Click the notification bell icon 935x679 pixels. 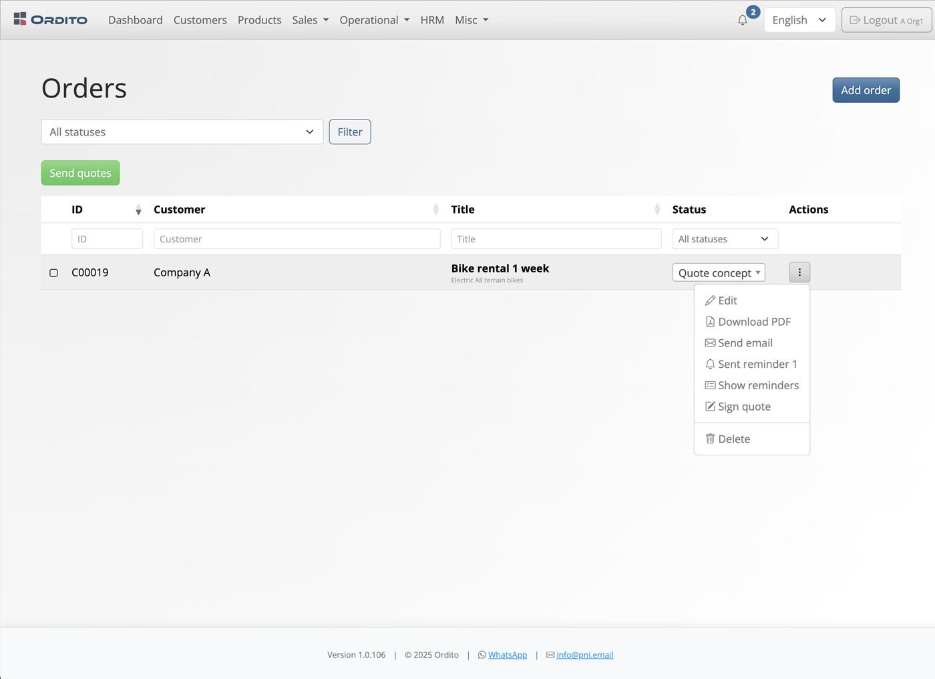pyautogui.click(x=743, y=20)
